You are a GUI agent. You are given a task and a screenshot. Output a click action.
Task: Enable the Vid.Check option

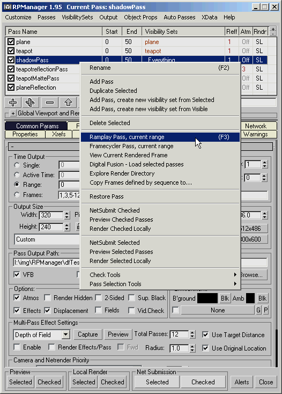point(131,311)
